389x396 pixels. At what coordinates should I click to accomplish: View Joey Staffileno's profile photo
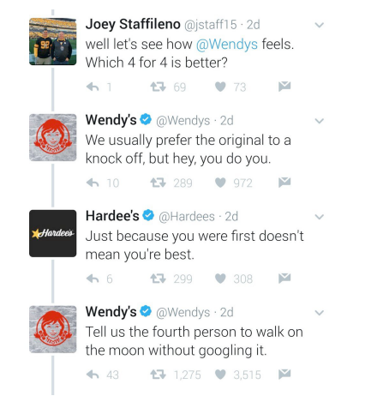53,41
